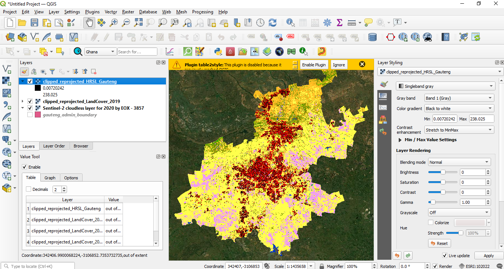Viewport: 504px width, 269px height.
Task: Click the Remove Layer icon in Layers panel
Action: [94, 72]
